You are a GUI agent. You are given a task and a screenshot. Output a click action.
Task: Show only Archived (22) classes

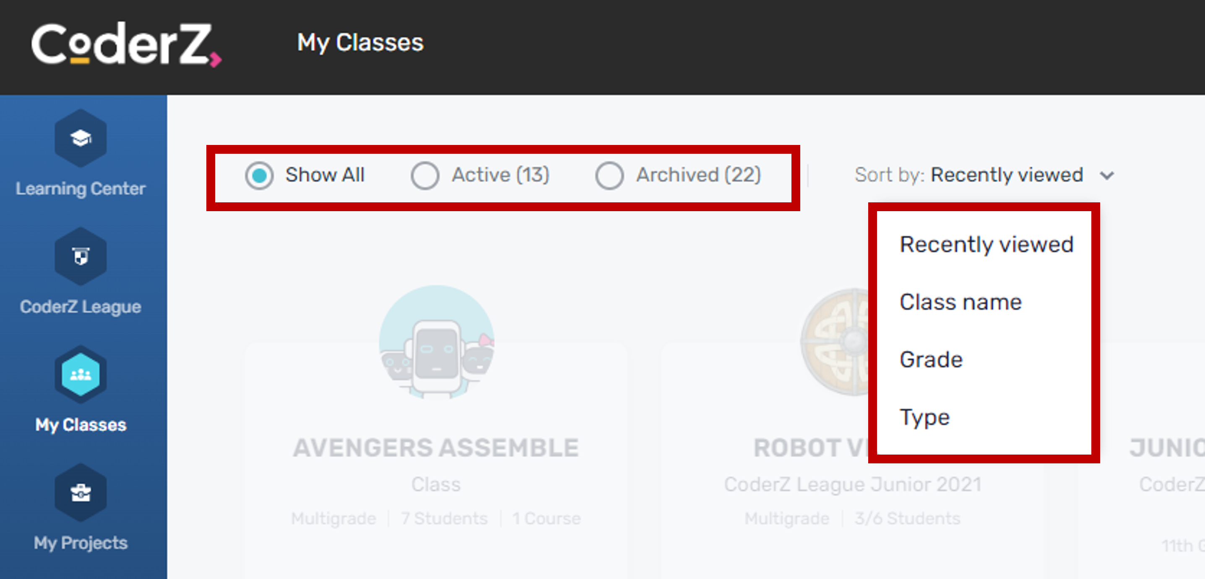(609, 176)
